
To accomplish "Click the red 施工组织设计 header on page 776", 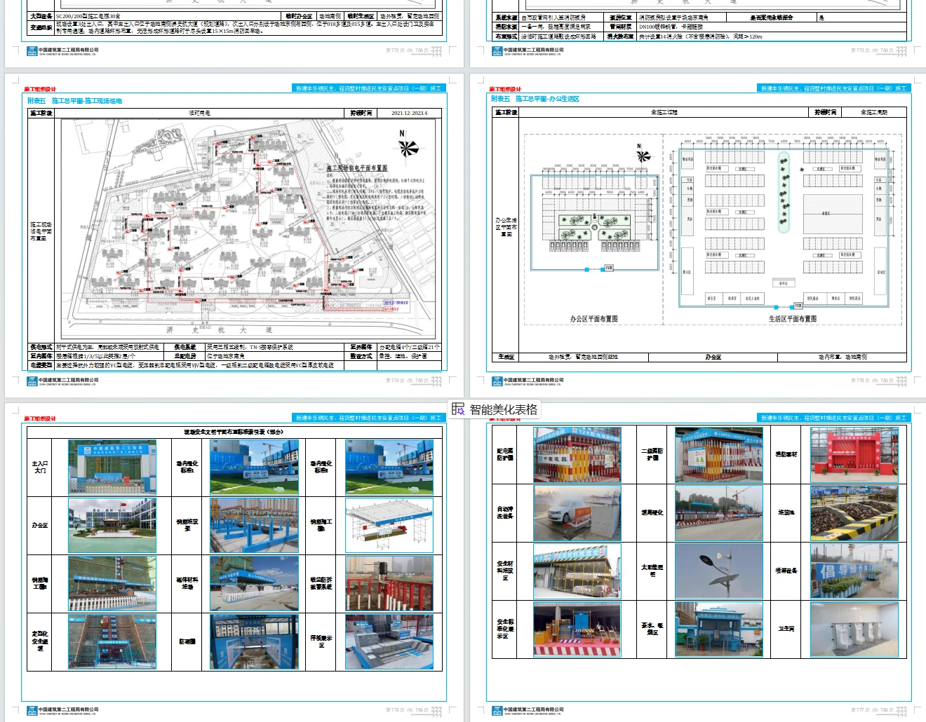I will tap(39, 418).
